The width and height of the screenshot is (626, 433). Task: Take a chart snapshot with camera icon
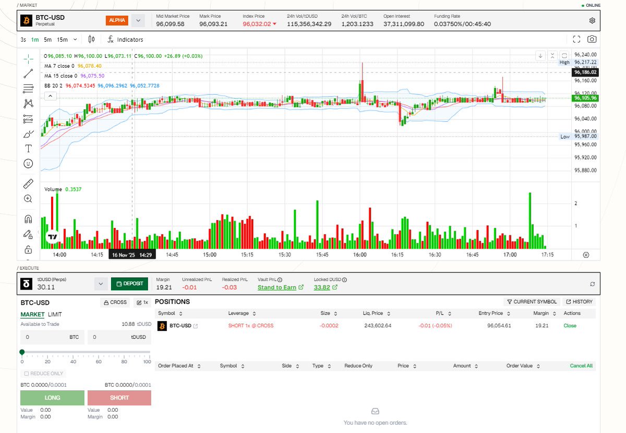point(592,39)
